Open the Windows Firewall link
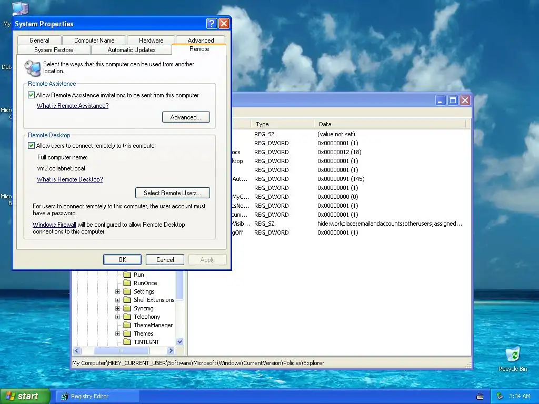The image size is (539, 404). coord(54,225)
